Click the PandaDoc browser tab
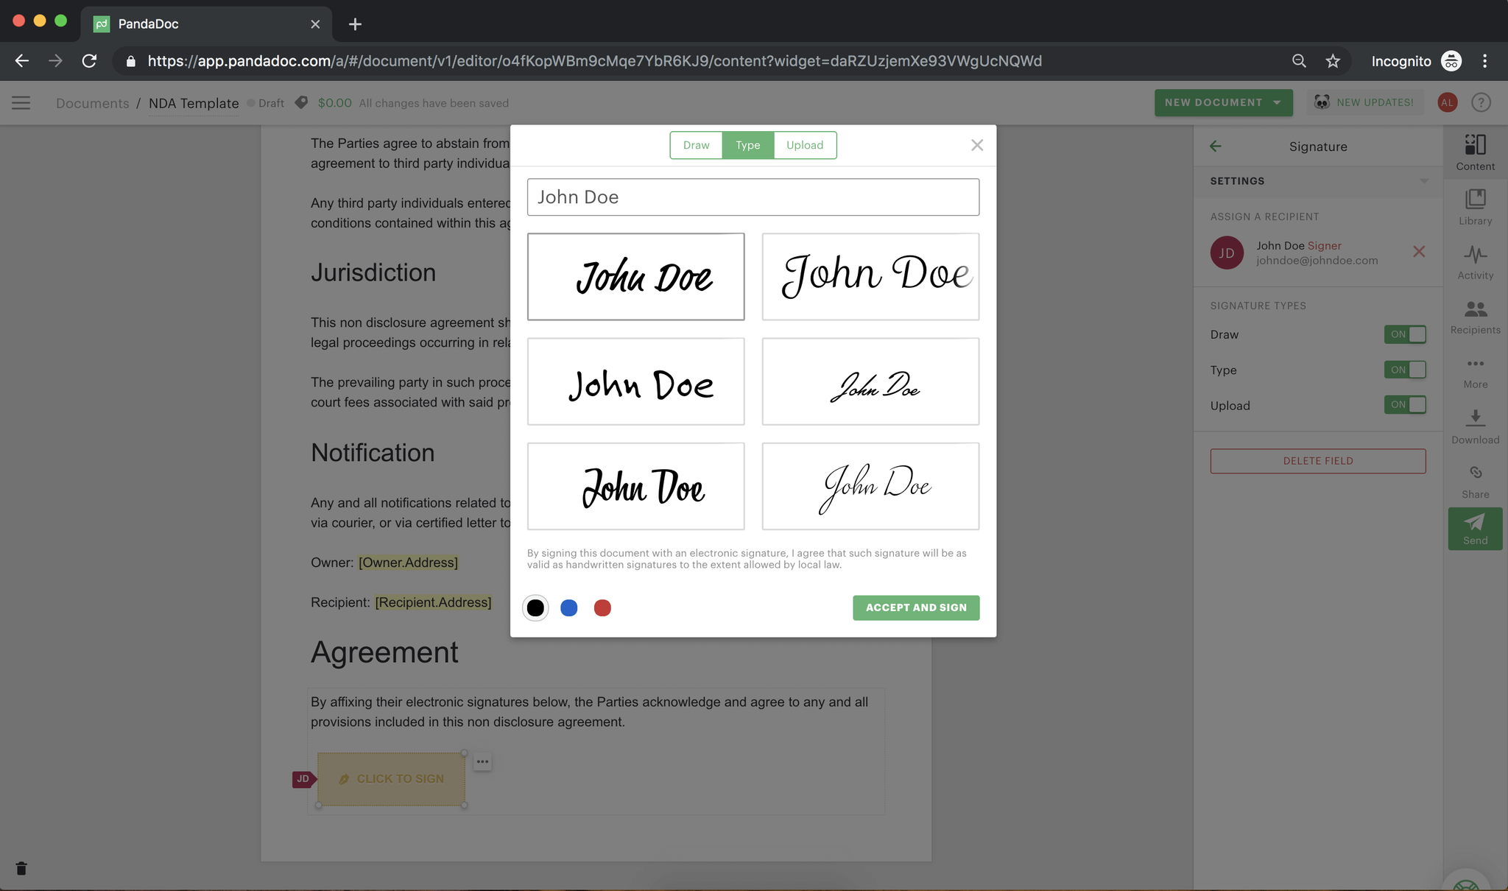This screenshot has width=1508, height=891. 206,24
